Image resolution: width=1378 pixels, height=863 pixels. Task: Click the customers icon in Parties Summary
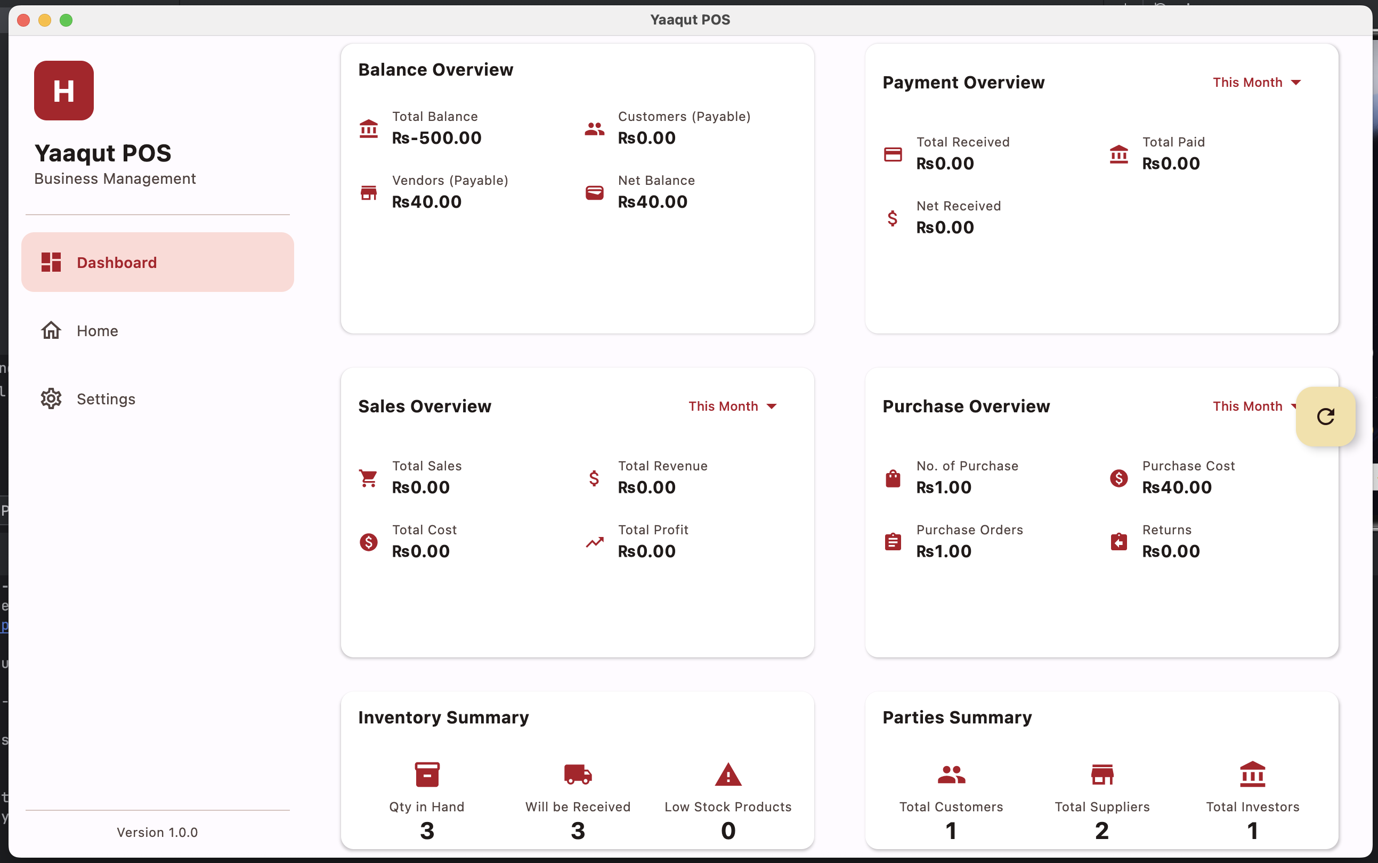coord(950,775)
